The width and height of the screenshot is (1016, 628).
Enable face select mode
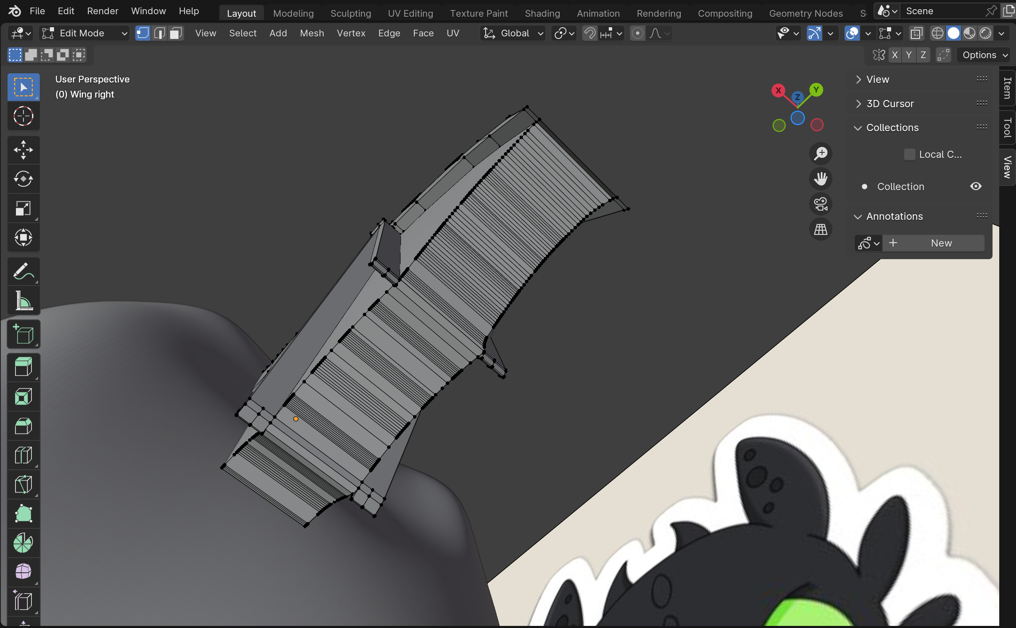point(176,33)
